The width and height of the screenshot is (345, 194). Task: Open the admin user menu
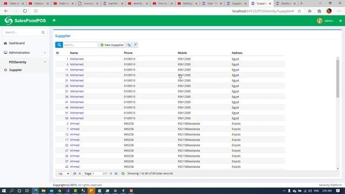[325, 20]
